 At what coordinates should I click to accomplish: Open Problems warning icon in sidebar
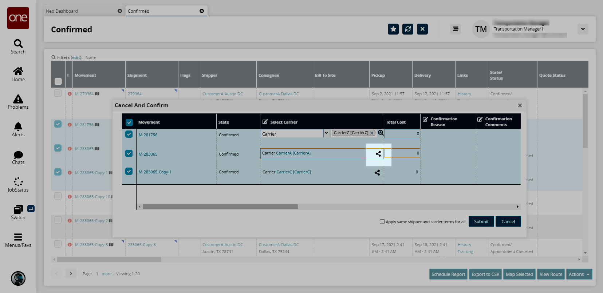[x=18, y=102]
